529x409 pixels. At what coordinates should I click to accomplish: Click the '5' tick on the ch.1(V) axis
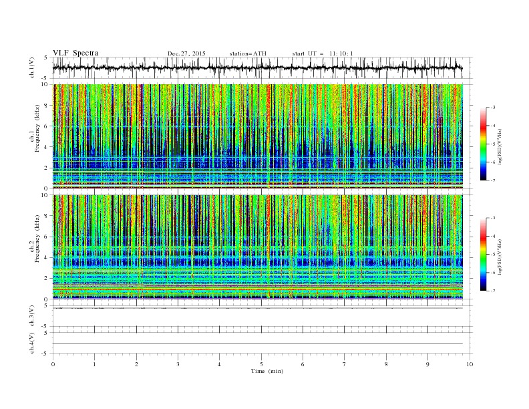[46, 57]
